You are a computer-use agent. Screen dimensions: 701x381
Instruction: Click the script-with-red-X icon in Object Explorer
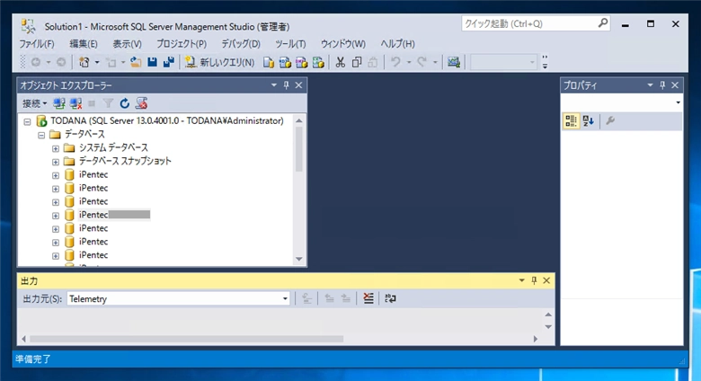[x=141, y=103]
